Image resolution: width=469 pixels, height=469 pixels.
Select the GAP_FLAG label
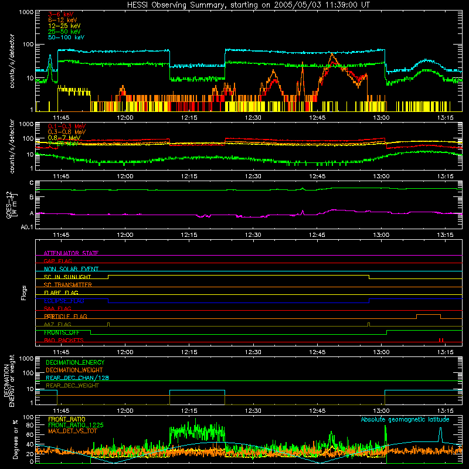[57, 261]
